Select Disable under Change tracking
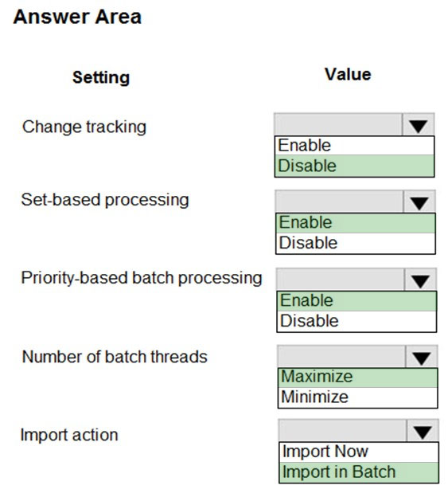Image resolution: width=448 pixels, height=493 pixels. [x=355, y=166]
